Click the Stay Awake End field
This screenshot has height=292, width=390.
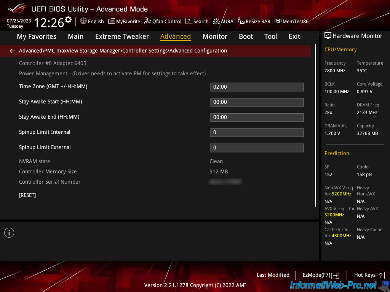pos(257,117)
